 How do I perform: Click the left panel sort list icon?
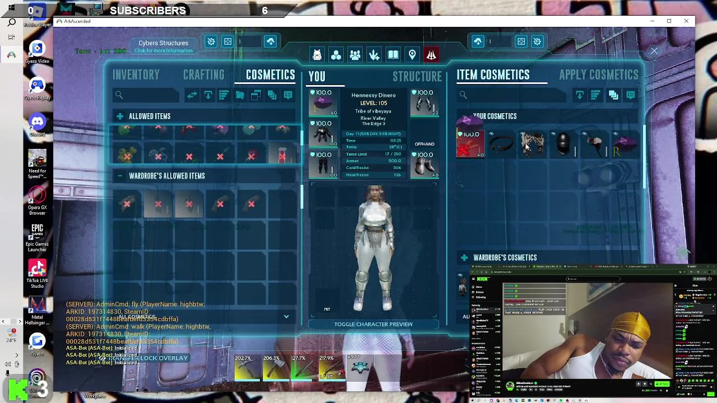click(x=224, y=95)
